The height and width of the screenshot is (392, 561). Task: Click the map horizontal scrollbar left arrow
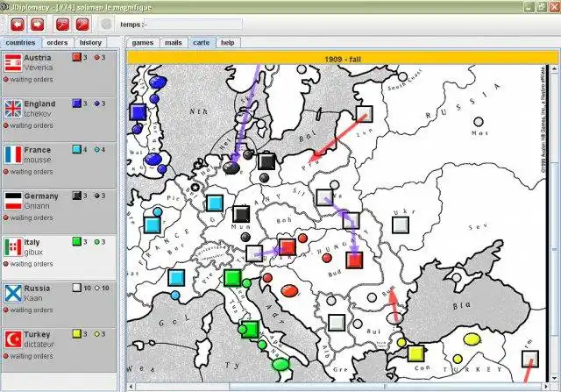(x=131, y=387)
